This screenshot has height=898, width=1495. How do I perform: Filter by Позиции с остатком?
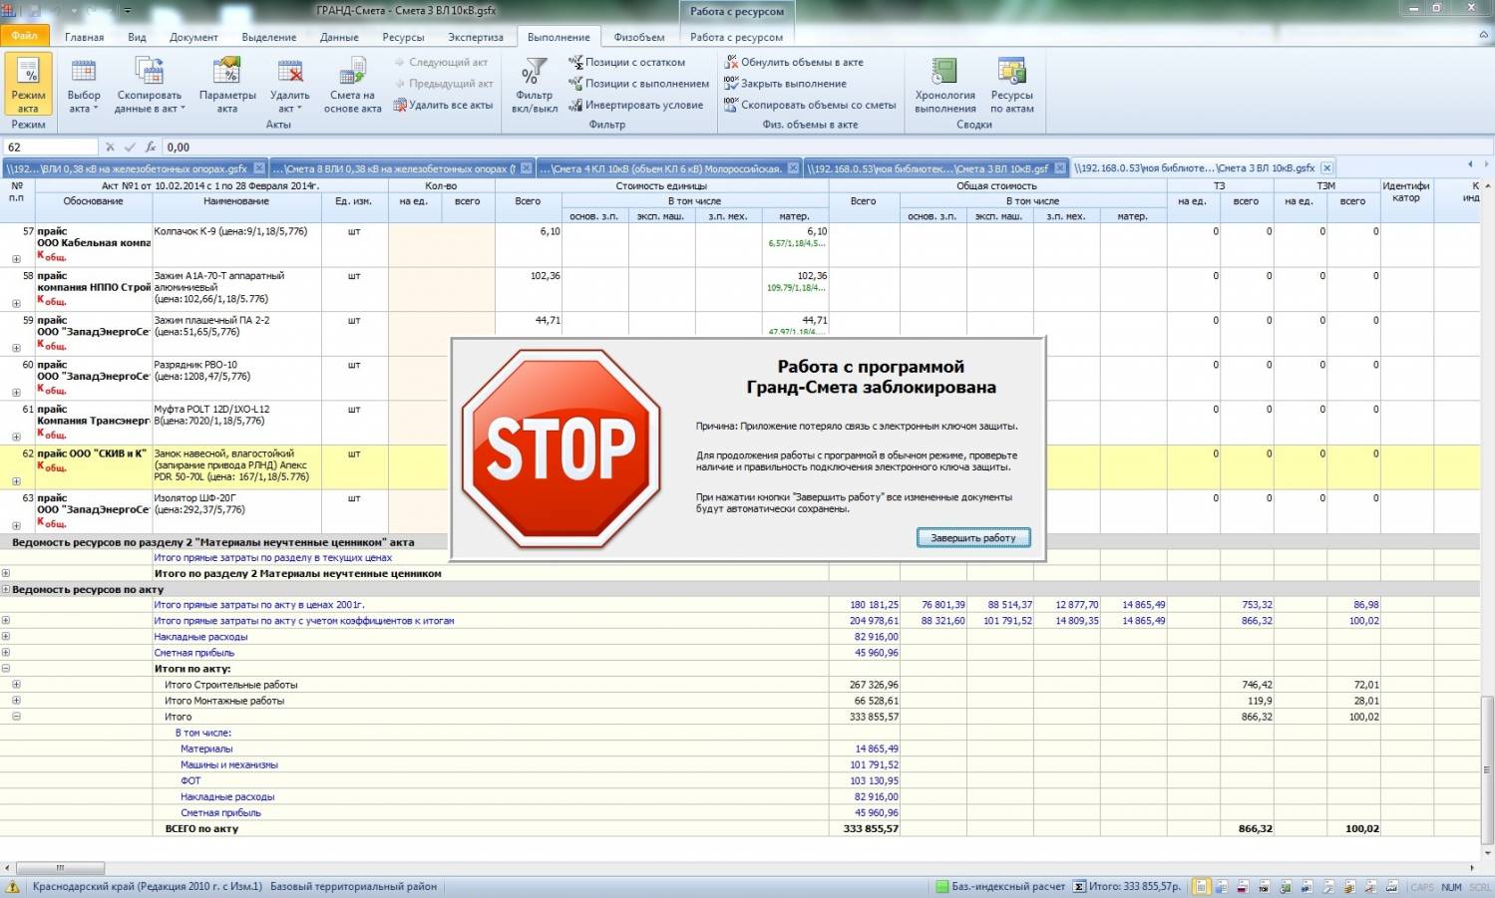[627, 62]
